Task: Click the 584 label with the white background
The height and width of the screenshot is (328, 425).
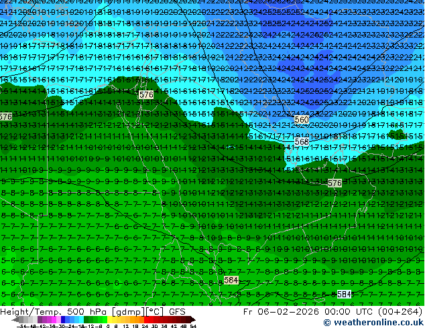Action: (x=344, y=294)
